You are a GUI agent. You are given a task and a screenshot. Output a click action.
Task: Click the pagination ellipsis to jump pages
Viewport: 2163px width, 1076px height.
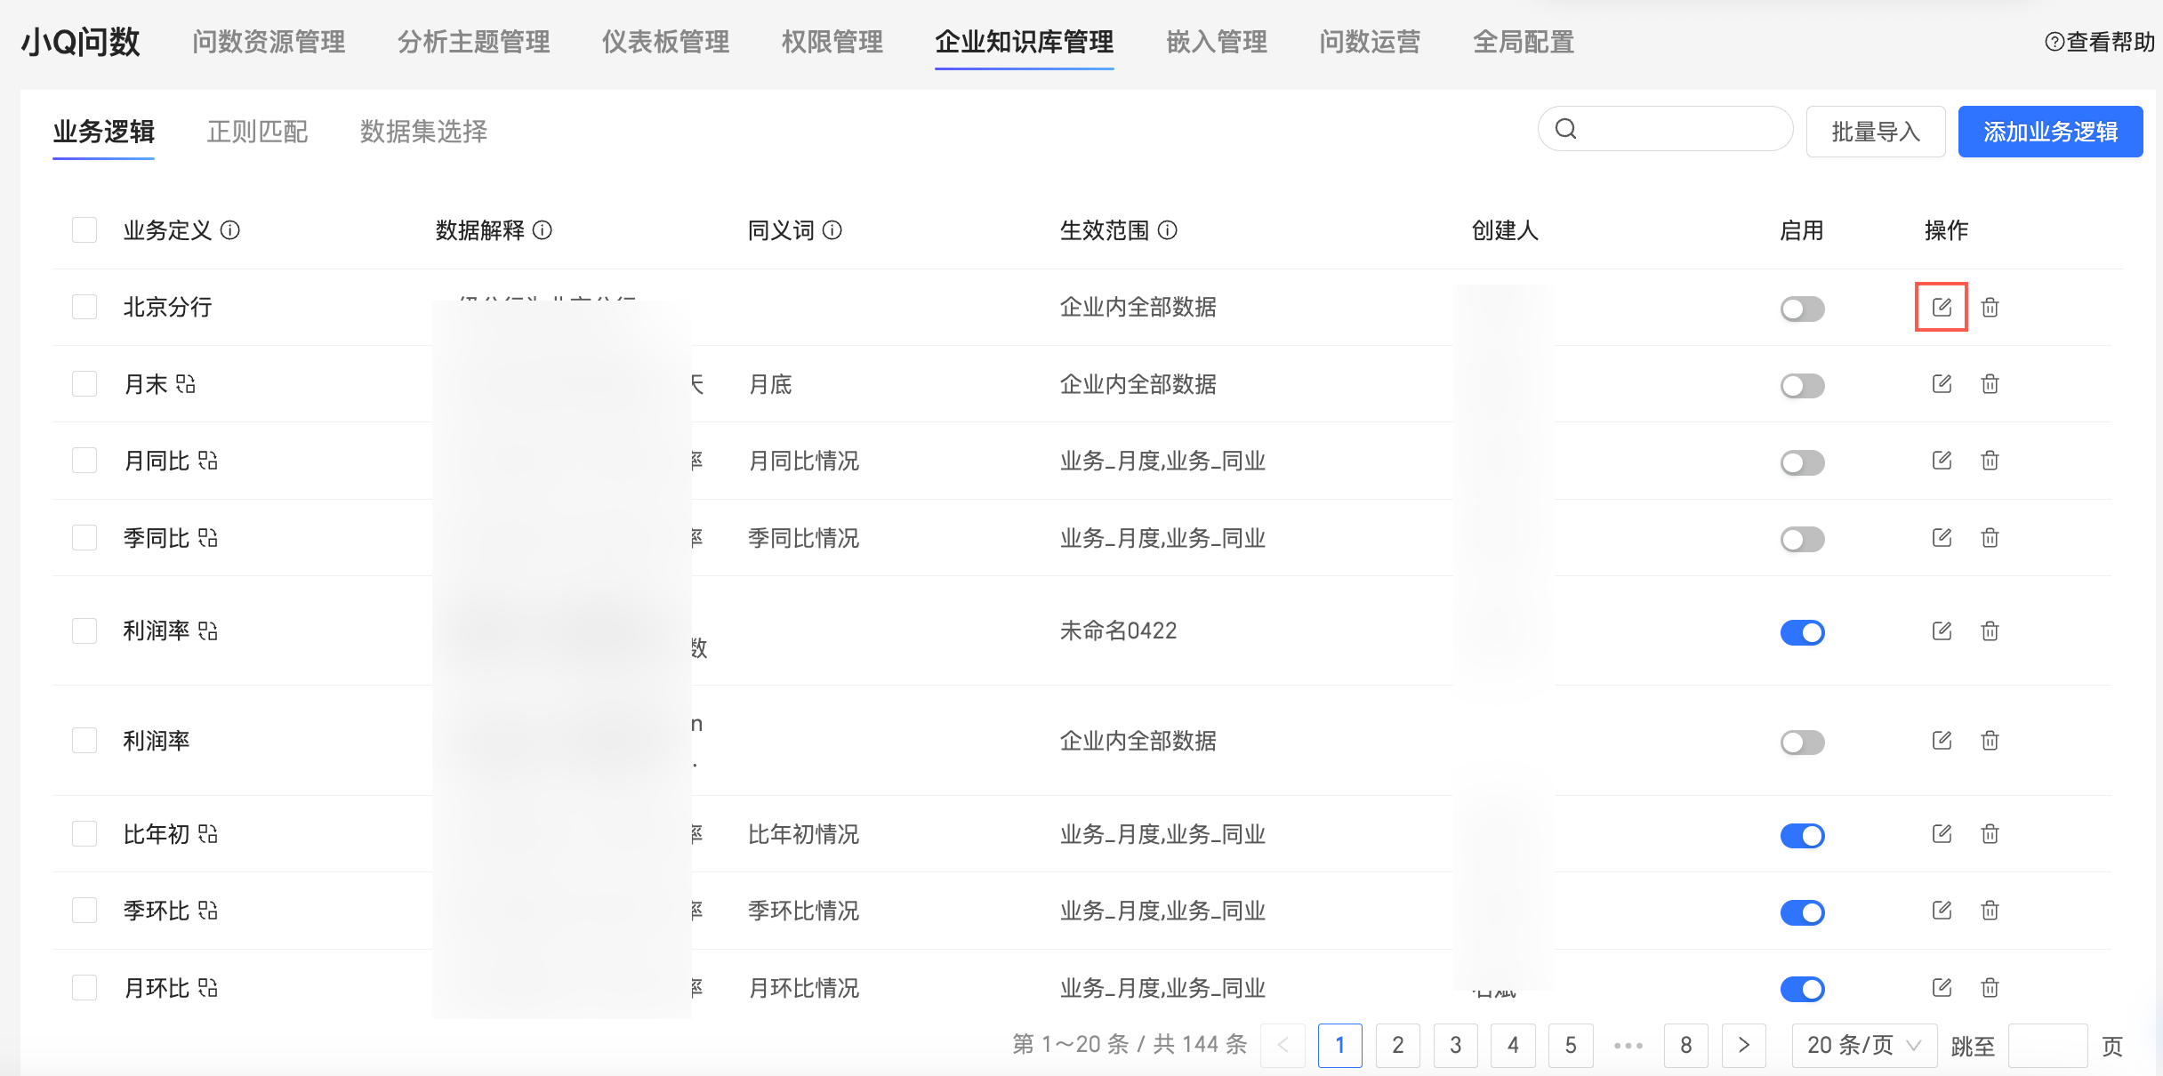pyautogui.click(x=1628, y=1045)
